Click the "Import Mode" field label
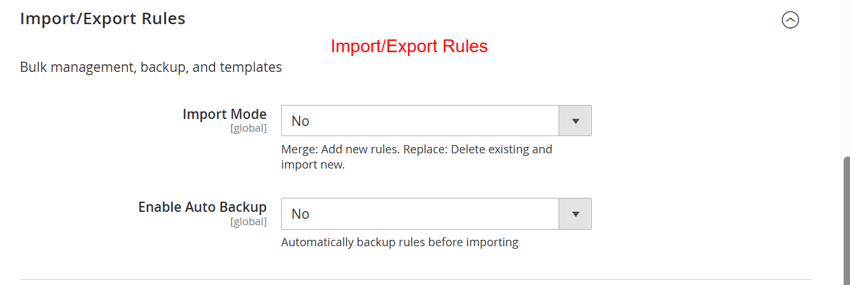850x285 pixels. (224, 115)
